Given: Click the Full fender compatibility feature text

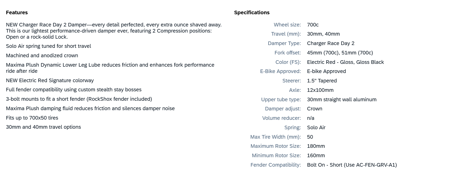Looking at the screenshot, I should tap(74, 90).
